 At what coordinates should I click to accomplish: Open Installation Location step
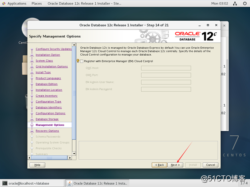pos(49,90)
